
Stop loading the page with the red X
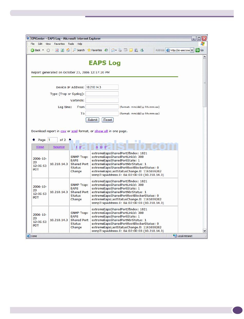pos(57,50)
